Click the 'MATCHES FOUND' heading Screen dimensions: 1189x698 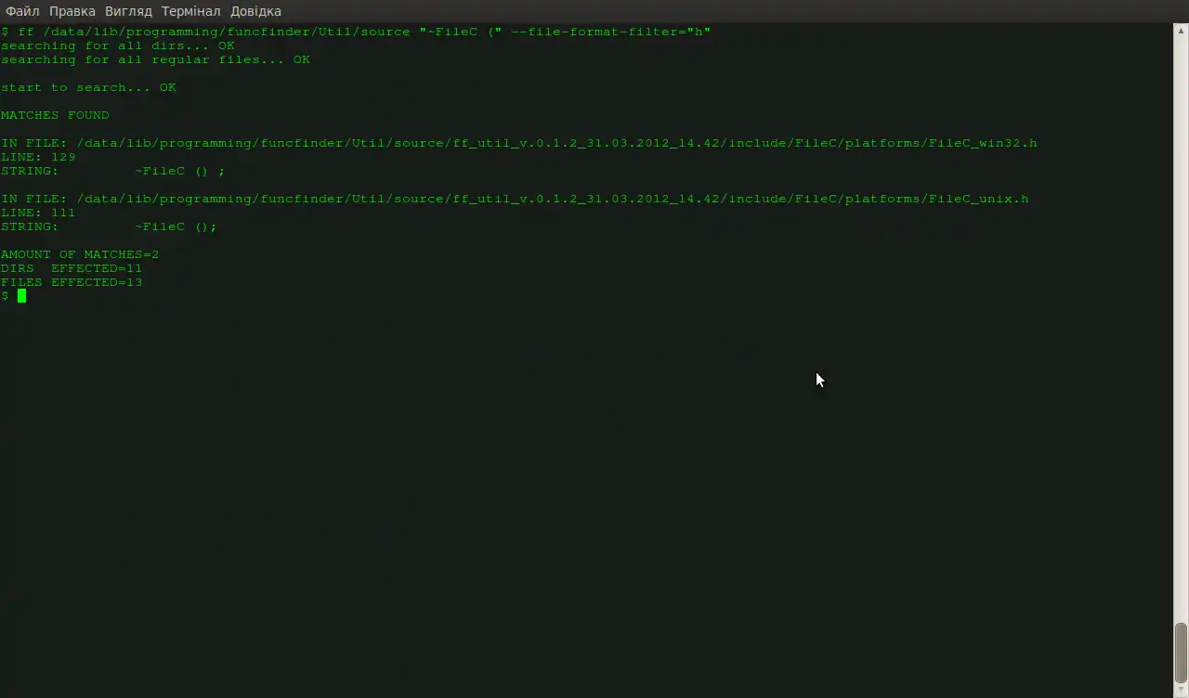click(55, 115)
